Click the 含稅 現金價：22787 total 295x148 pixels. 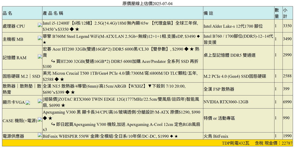(x=274, y=143)
